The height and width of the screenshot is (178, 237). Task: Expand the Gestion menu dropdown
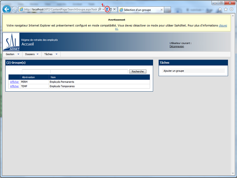(12, 54)
